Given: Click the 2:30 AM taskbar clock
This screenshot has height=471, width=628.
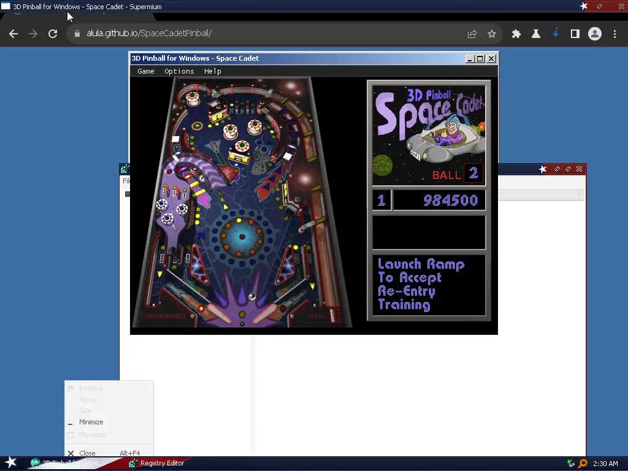Looking at the screenshot, I should click(605, 464).
